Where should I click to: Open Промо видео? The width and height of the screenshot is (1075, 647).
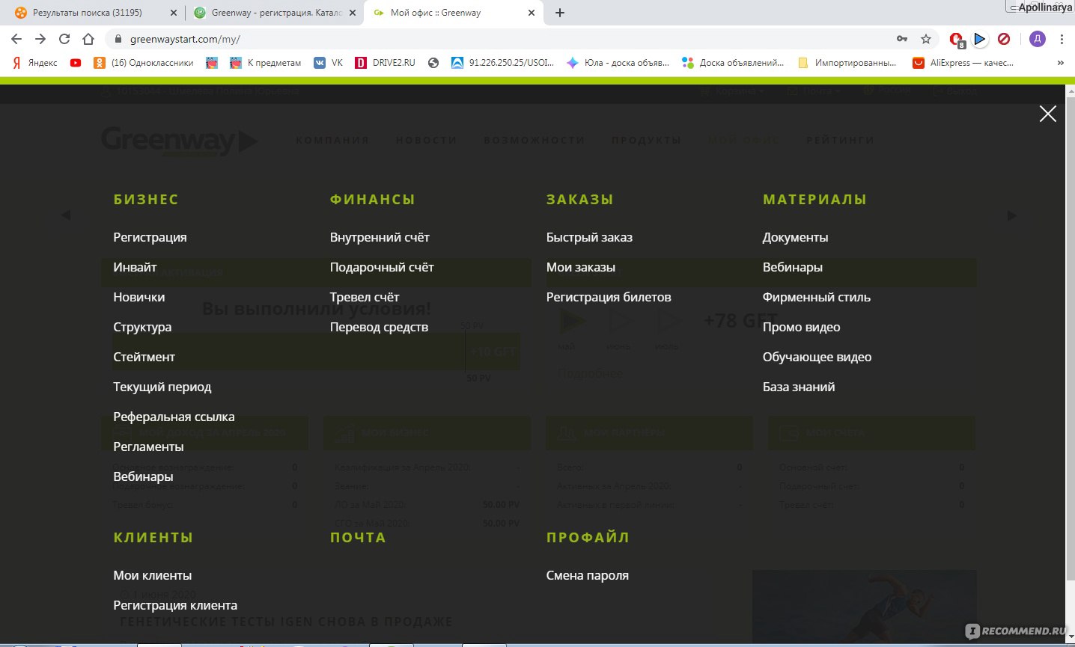(x=801, y=327)
